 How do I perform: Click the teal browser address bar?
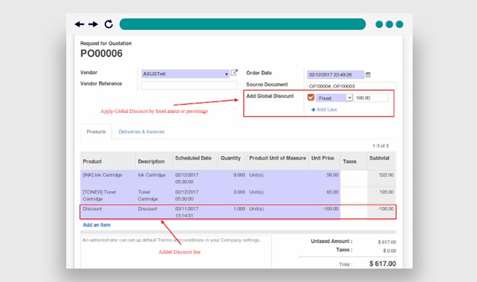pyautogui.click(x=242, y=24)
